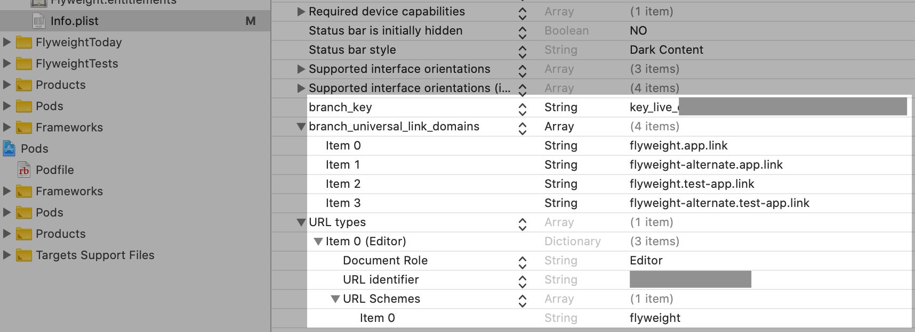Click the FlyweightToday folder icon
This screenshot has width=915, height=332.
[x=24, y=43]
